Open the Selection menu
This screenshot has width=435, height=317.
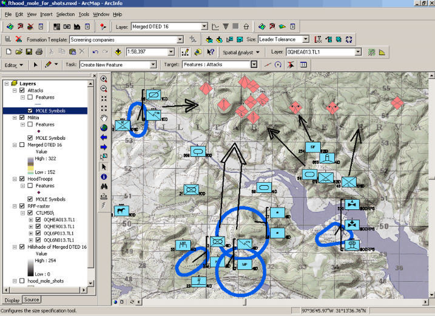[66, 15]
